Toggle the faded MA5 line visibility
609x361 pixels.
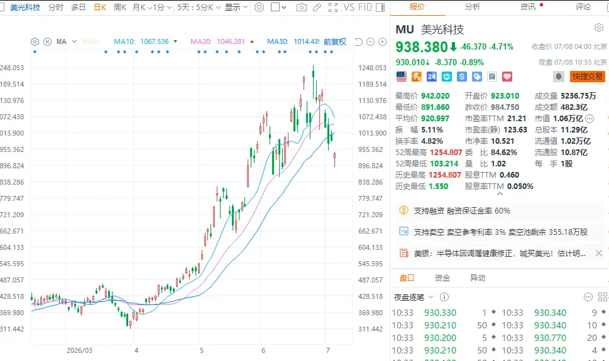point(90,41)
